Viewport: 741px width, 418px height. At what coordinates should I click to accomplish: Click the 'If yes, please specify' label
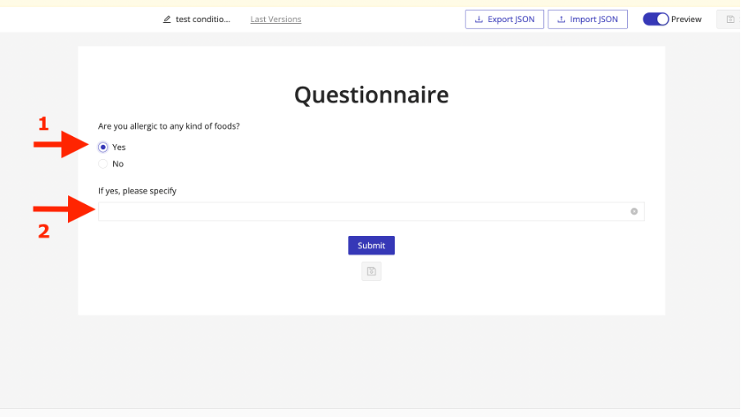[x=137, y=191]
